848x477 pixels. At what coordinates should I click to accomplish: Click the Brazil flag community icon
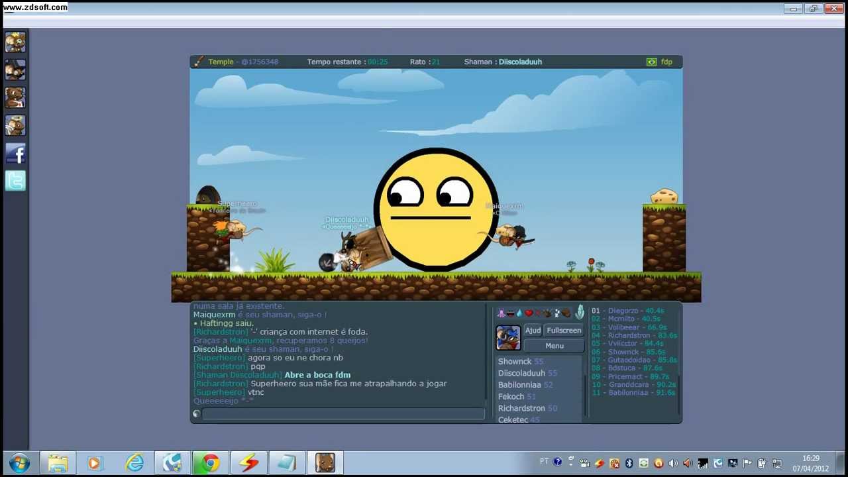click(651, 62)
